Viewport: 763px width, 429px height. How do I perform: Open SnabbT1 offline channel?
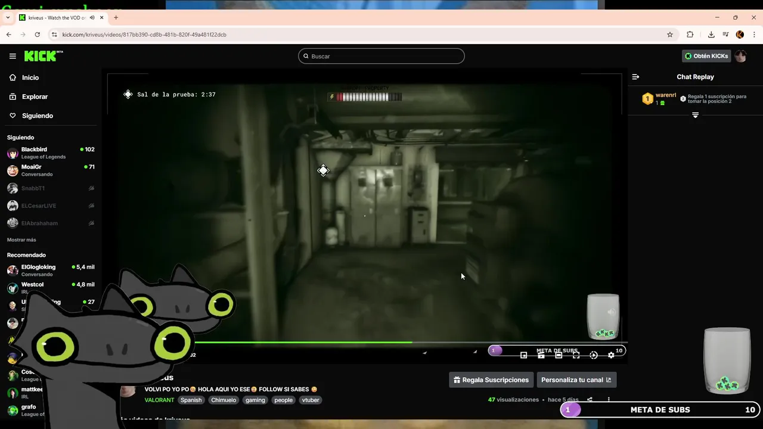pyautogui.click(x=51, y=188)
